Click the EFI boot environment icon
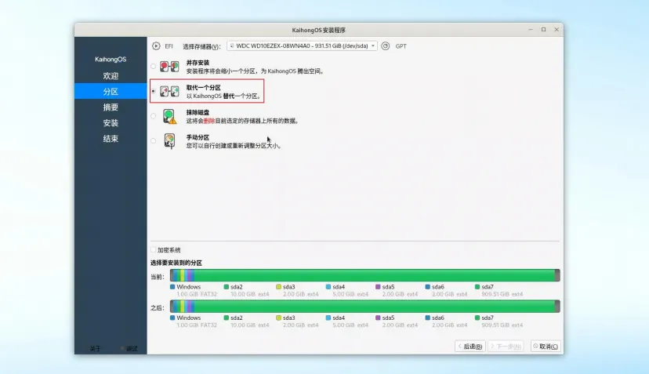 tap(156, 46)
